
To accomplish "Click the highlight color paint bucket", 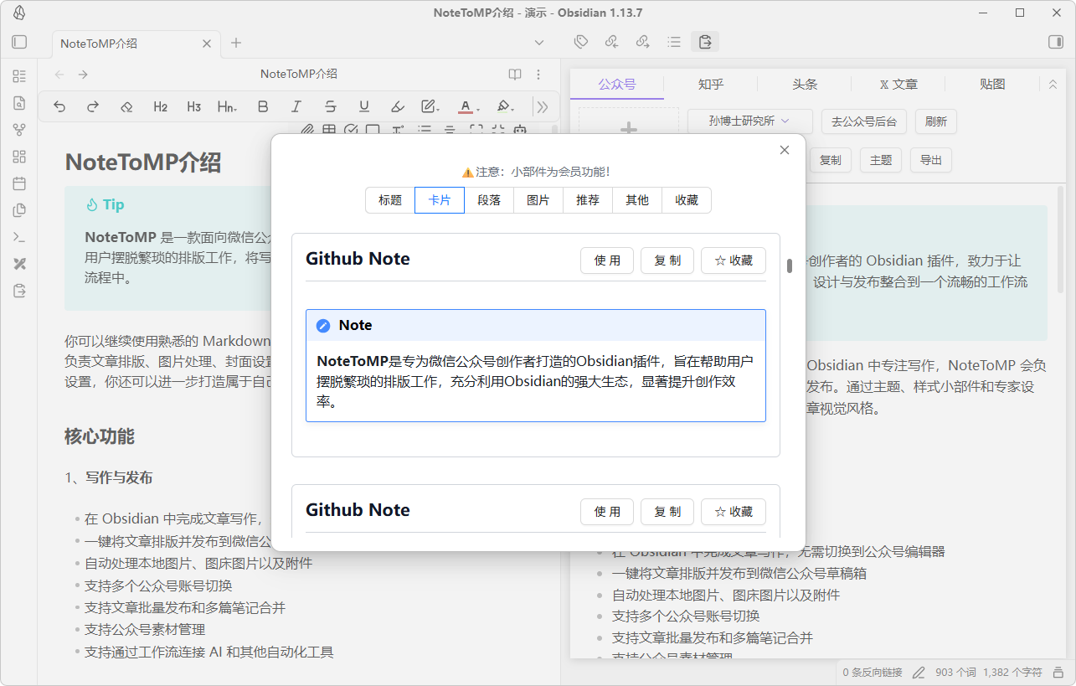I will coord(502,106).
